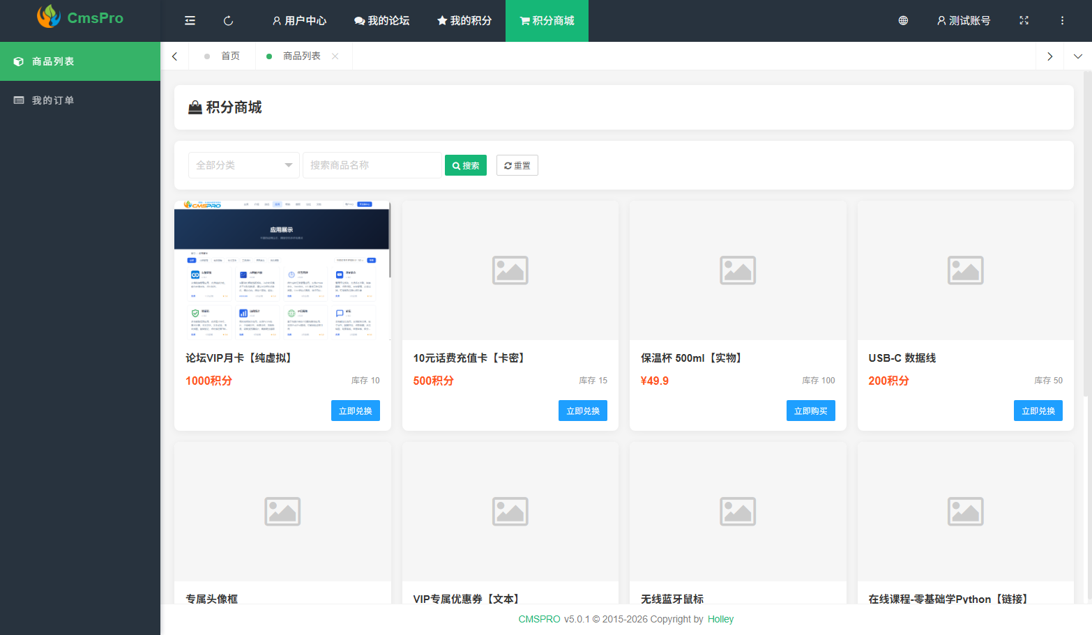Click the 10元话费充值卡 placeholder image

[510, 270]
